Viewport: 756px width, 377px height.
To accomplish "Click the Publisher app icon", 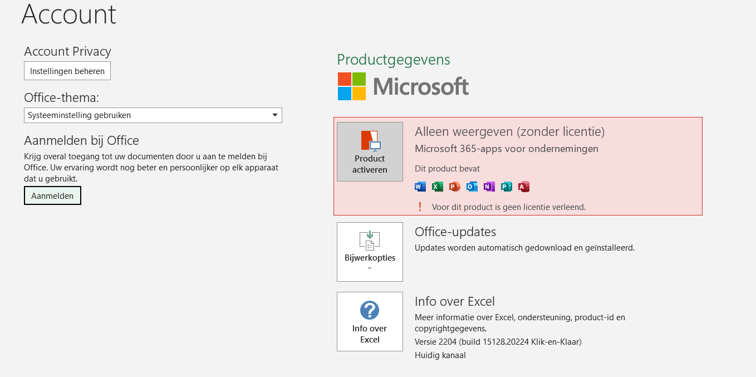I will click(506, 187).
